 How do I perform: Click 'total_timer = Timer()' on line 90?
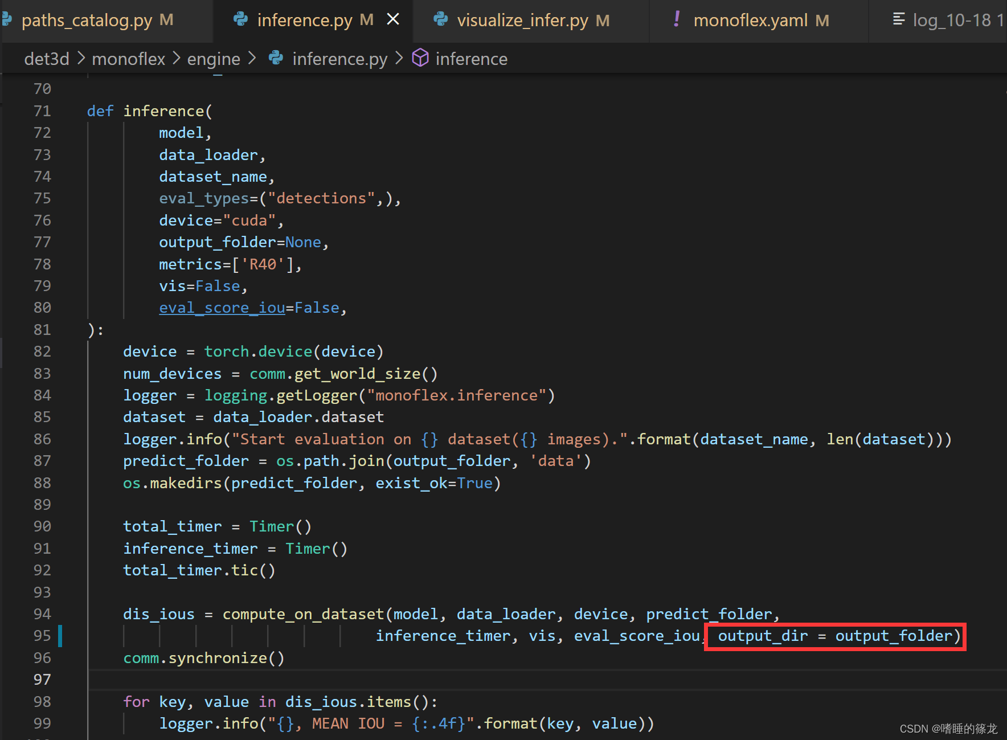(218, 526)
